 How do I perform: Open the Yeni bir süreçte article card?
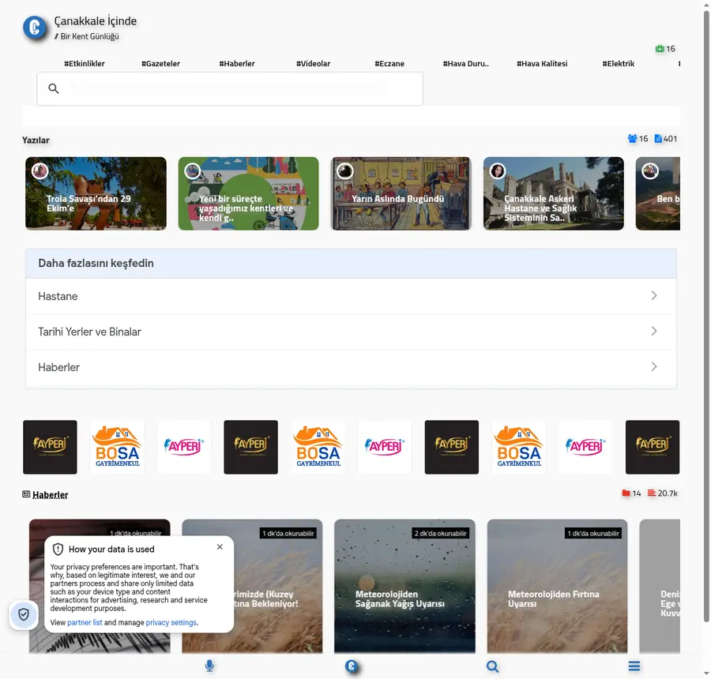(x=249, y=193)
